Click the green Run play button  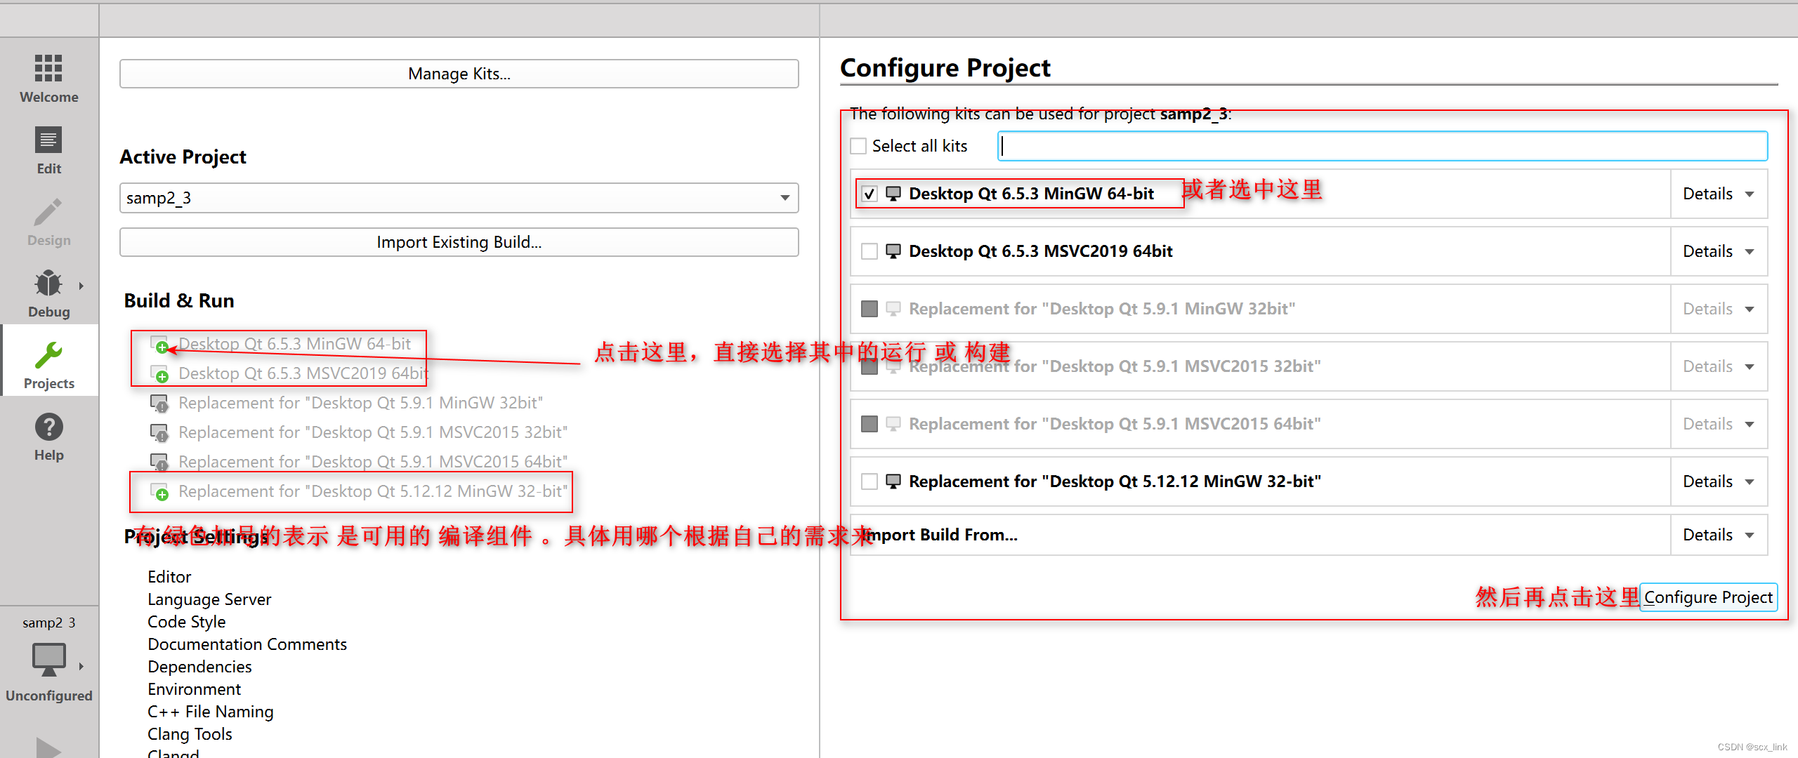(x=48, y=747)
